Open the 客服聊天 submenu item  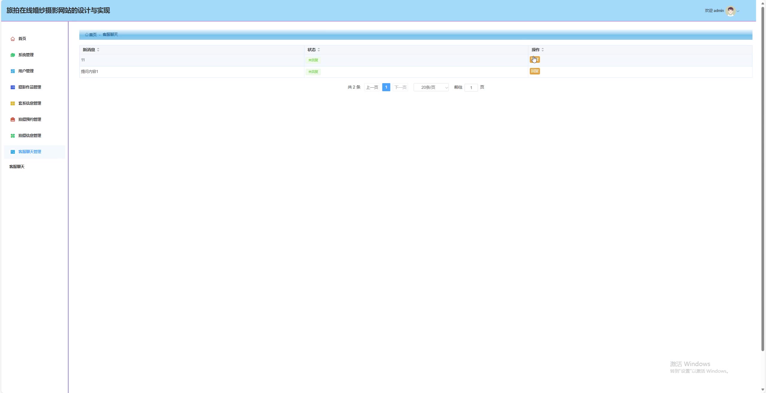(x=17, y=167)
